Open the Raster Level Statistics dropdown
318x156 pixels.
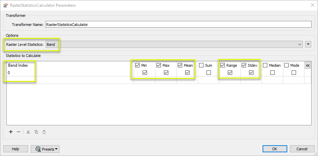(x=174, y=44)
